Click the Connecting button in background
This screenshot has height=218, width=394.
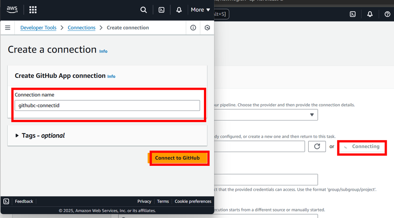362,147
